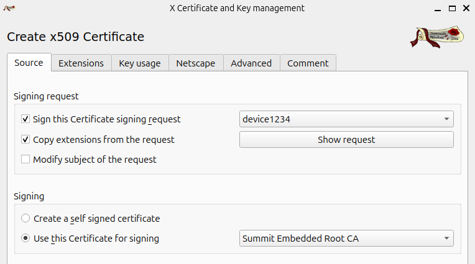475x264 pixels.
Task: Click the Source tab
Action: click(29, 63)
